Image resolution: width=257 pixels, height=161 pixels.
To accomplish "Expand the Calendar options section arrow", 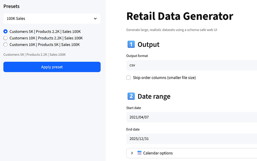I will click(132, 153).
